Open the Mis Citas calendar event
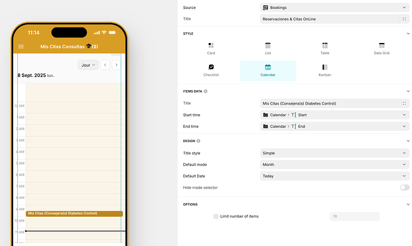 click(x=75, y=213)
